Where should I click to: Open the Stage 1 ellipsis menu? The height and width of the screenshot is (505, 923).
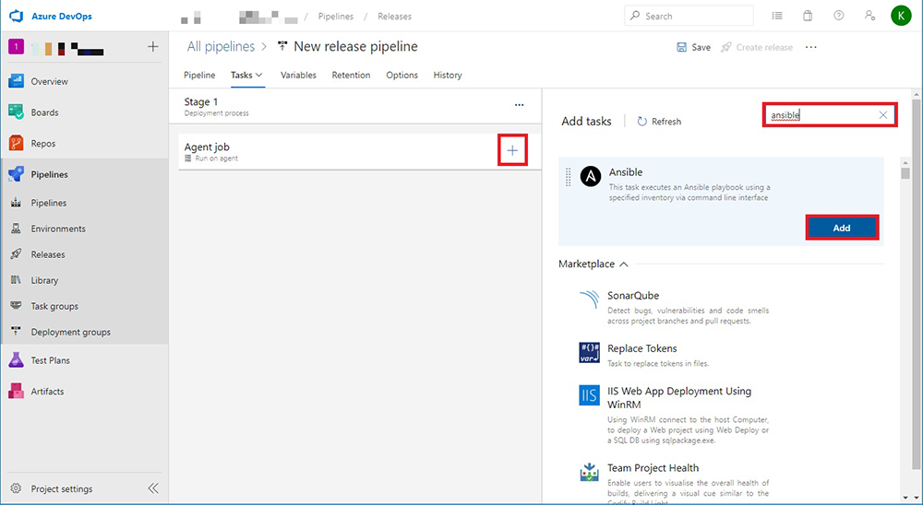[519, 105]
